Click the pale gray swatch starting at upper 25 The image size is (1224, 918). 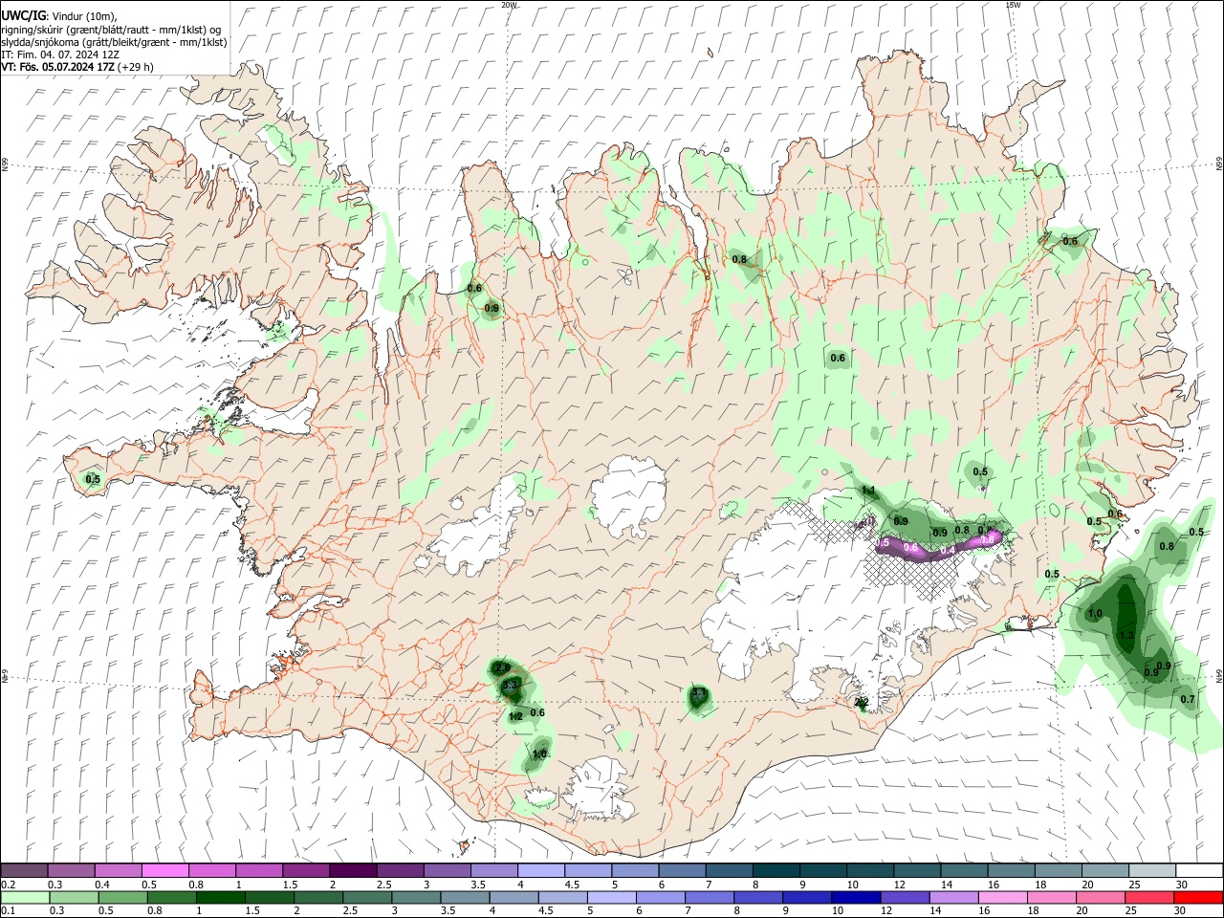(1152, 870)
